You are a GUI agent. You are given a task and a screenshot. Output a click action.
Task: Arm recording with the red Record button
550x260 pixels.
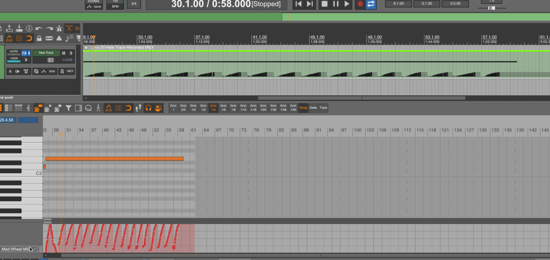click(x=360, y=4)
